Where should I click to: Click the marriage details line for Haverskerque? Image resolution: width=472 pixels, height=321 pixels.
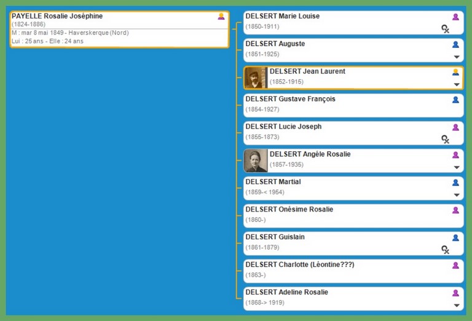[70, 33]
